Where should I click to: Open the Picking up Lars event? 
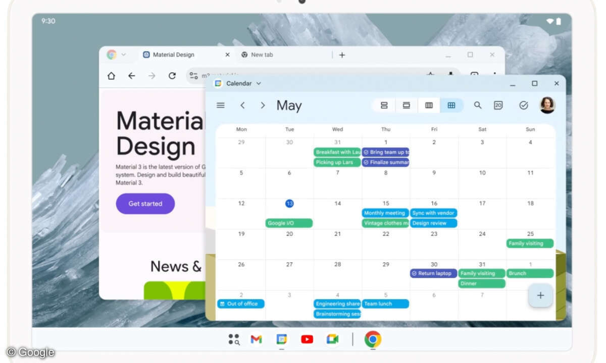pos(337,162)
